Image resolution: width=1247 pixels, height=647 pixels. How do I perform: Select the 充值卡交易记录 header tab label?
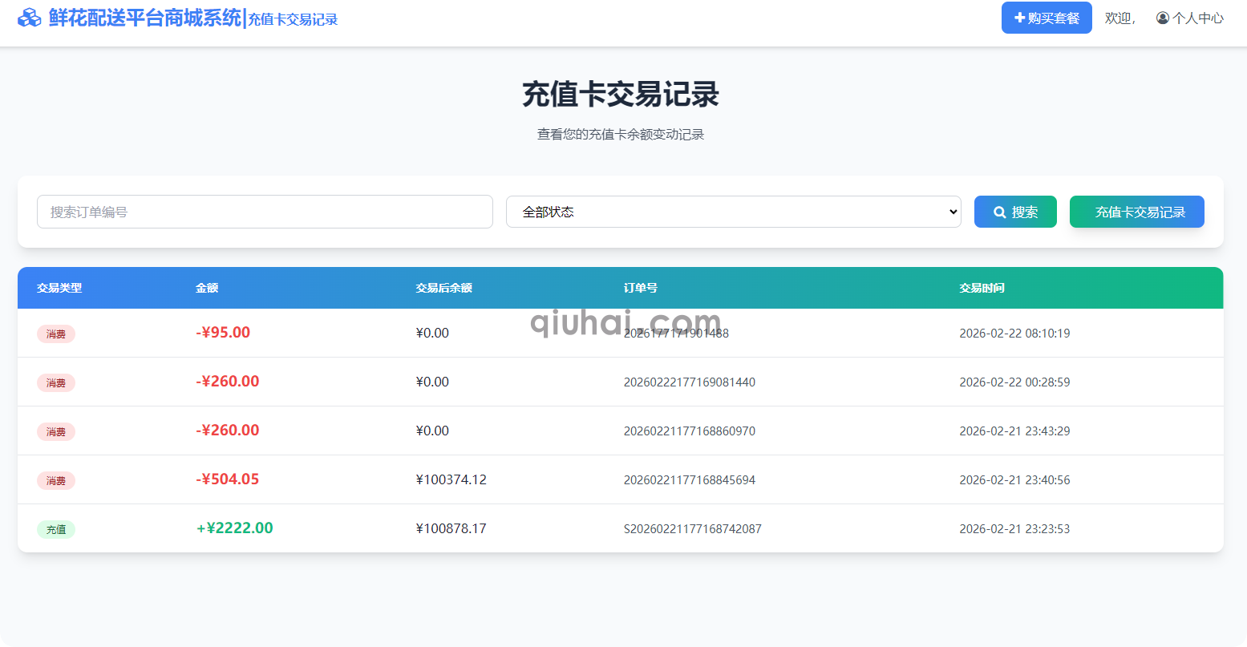(292, 19)
